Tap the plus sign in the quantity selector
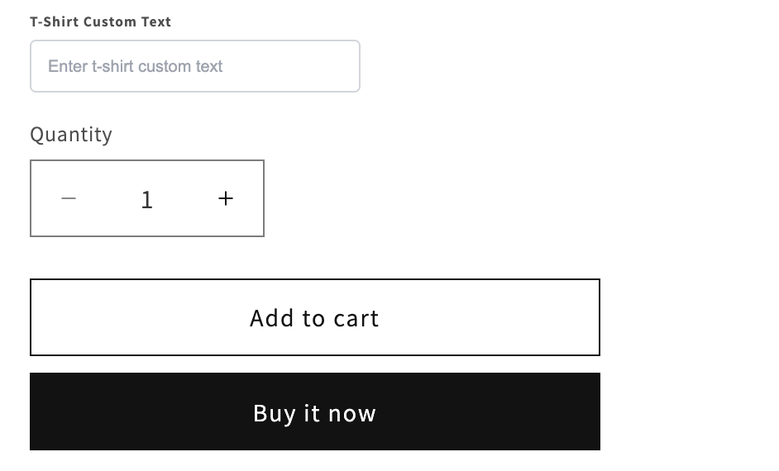Screen dimensions: 779x471 (x=226, y=198)
